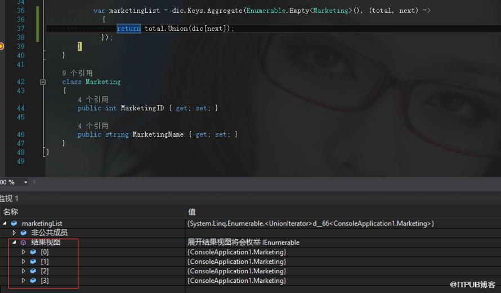501x293 pixels.
Task: Select the marketingList cube icon
Action: point(14,223)
